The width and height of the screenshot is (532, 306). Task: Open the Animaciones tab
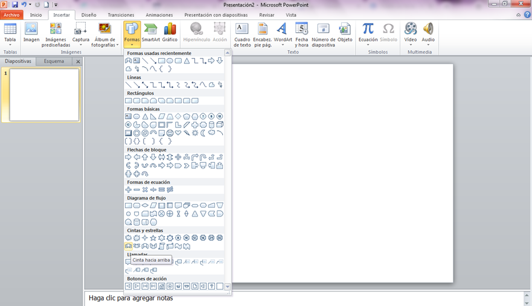point(159,15)
